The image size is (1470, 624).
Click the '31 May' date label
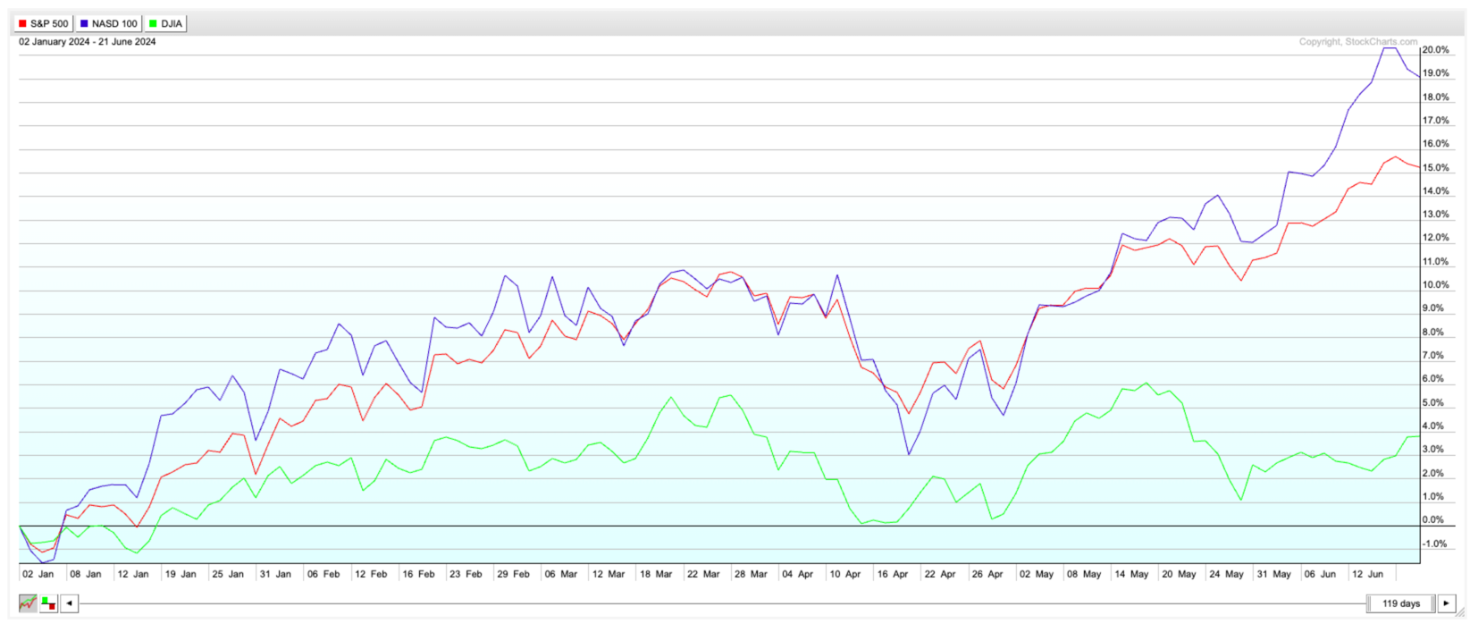point(1274,574)
